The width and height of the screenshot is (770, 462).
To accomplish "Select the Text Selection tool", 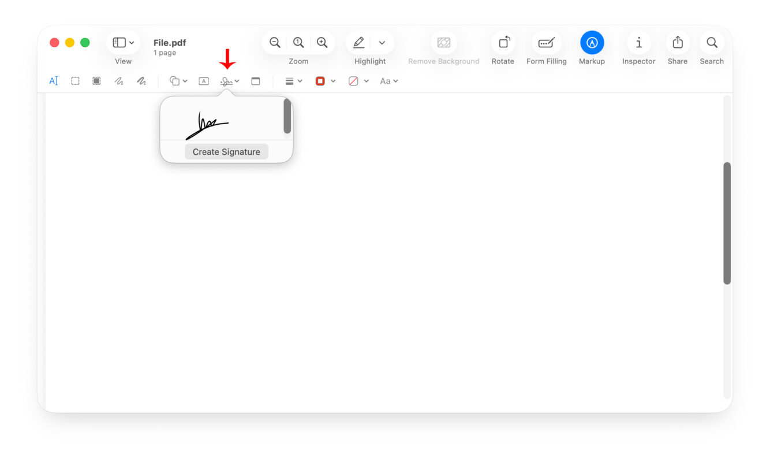I will click(x=54, y=81).
